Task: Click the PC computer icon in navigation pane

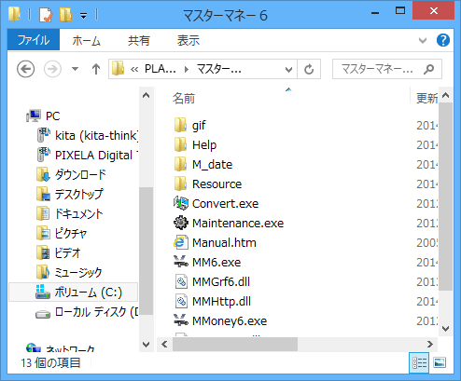Action: [34, 116]
